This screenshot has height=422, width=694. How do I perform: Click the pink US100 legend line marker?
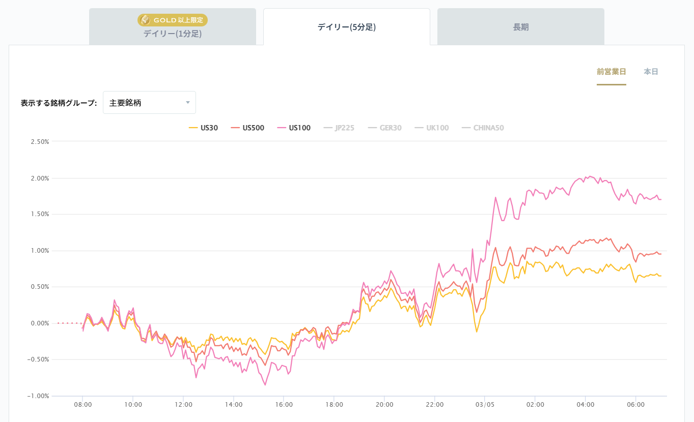tap(281, 128)
